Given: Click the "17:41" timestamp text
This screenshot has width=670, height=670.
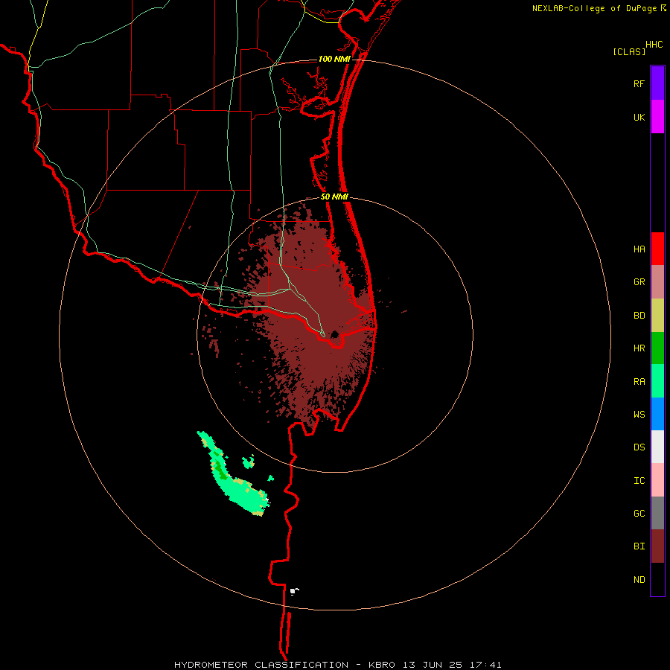Looking at the screenshot, I should pyautogui.click(x=488, y=665).
